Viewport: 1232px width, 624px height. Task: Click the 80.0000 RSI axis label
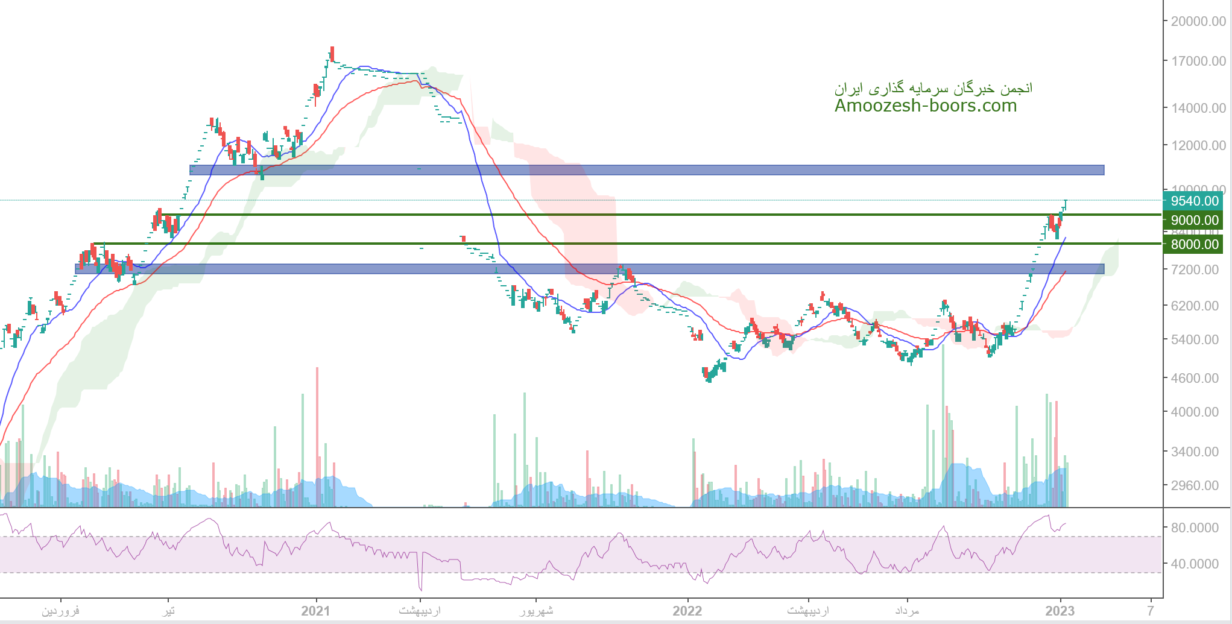[1194, 528]
